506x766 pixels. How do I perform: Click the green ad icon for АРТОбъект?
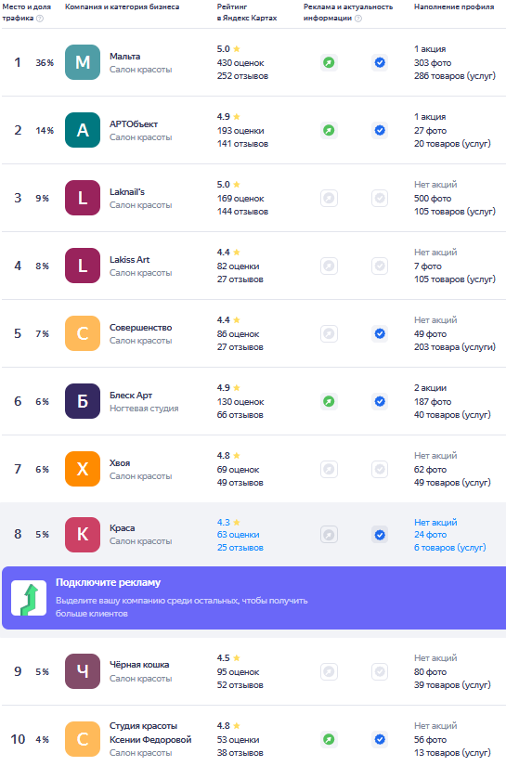(329, 130)
